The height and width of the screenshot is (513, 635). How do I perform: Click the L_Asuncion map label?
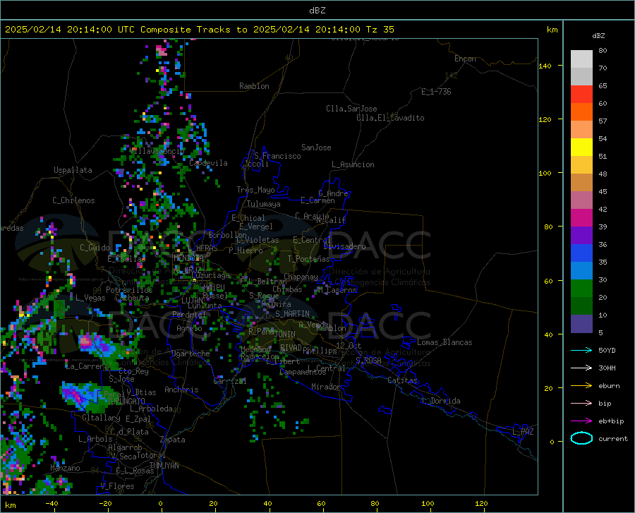pyautogui.click(x=353, y=164)
